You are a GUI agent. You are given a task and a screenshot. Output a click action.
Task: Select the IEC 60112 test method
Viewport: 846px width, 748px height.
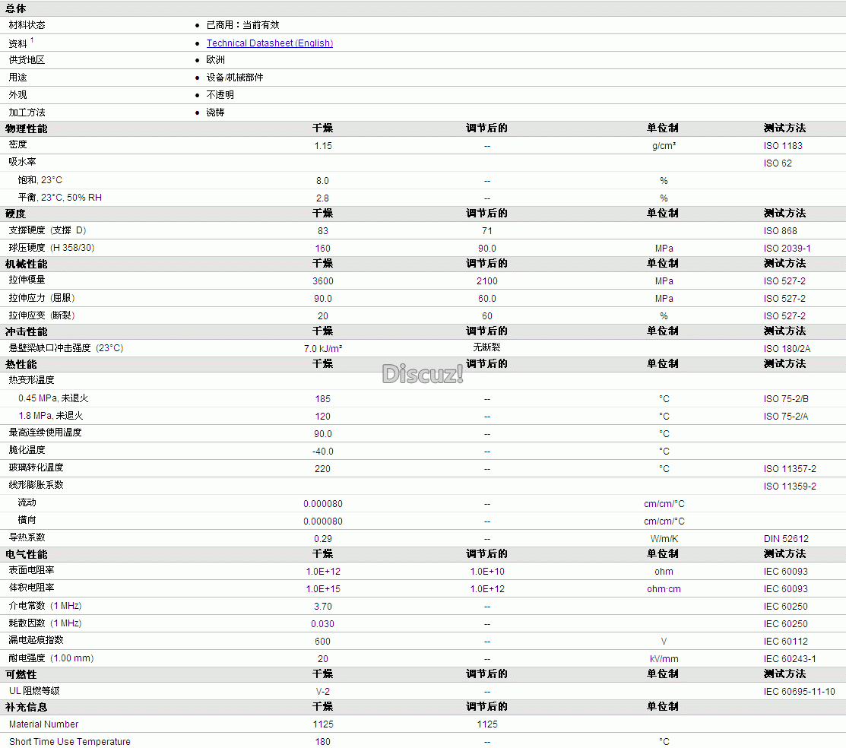786,641
